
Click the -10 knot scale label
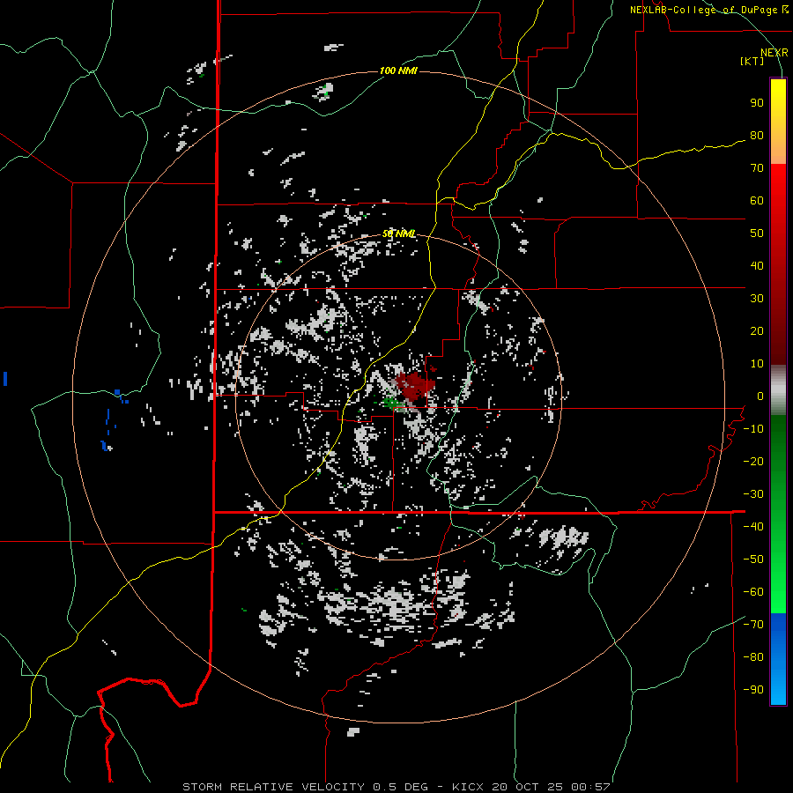point(753,429)
